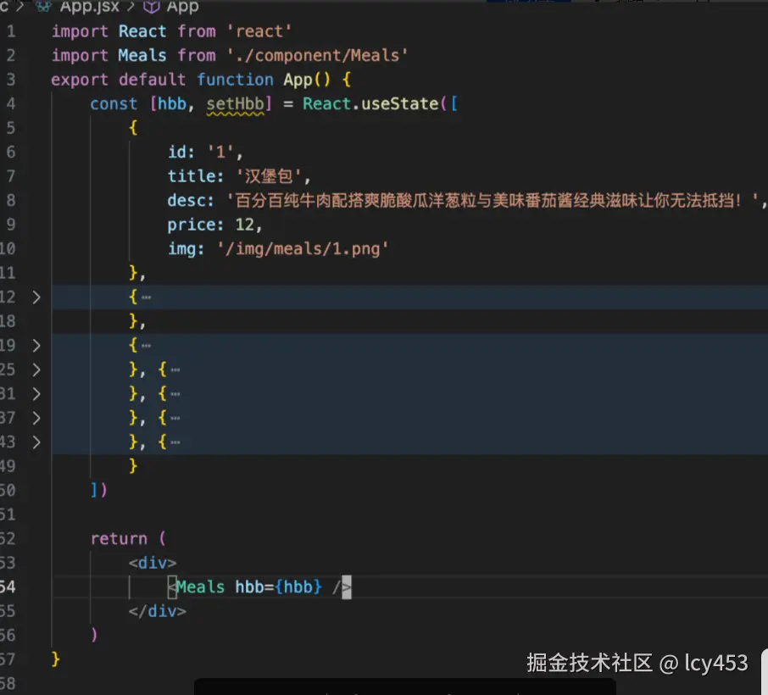Click the opening <div> tag on line 53

(153, 563)
